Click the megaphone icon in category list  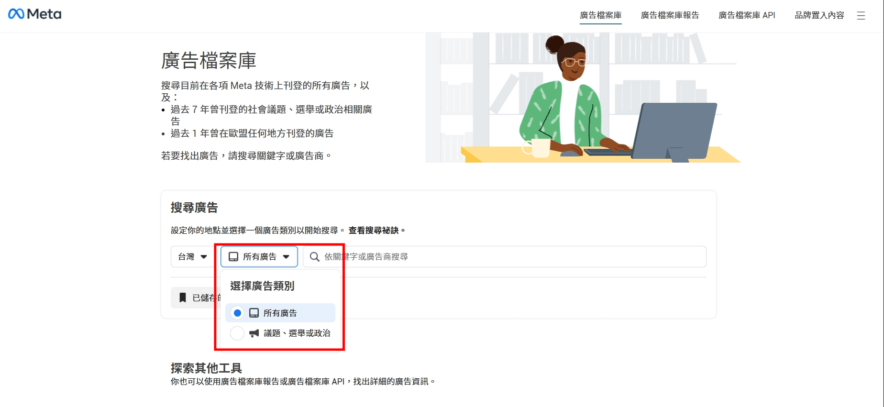coord(254,333)
